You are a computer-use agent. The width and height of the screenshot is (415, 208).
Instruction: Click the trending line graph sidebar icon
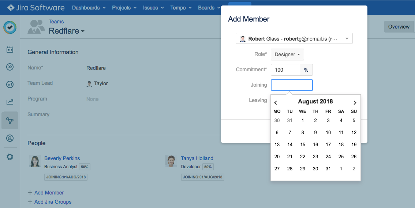point(10,102)
